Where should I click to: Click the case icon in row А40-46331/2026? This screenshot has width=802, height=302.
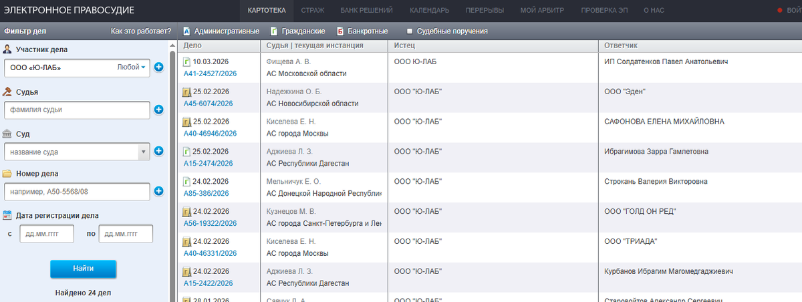pos(187,243)
